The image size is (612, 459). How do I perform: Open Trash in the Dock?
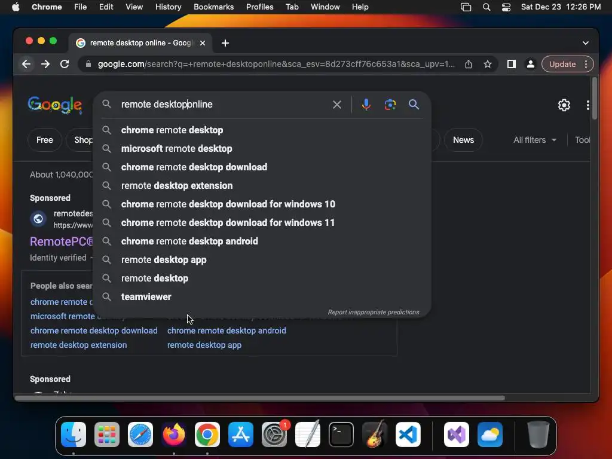pyautogui.click(x=538, y=434)
